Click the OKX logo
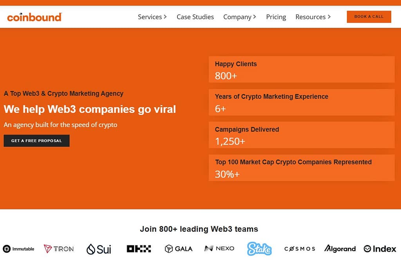 pyautogui.click(x=139, y=249)
